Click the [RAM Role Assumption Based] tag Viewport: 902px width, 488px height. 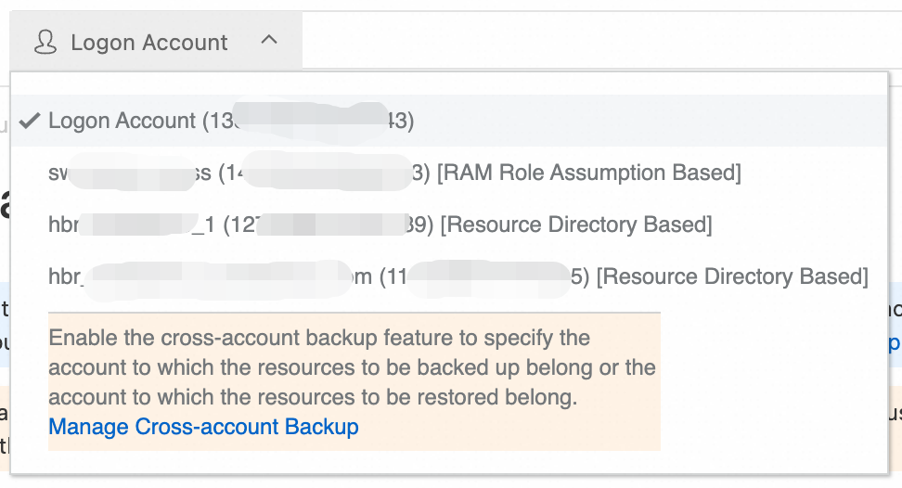point(588,173)
